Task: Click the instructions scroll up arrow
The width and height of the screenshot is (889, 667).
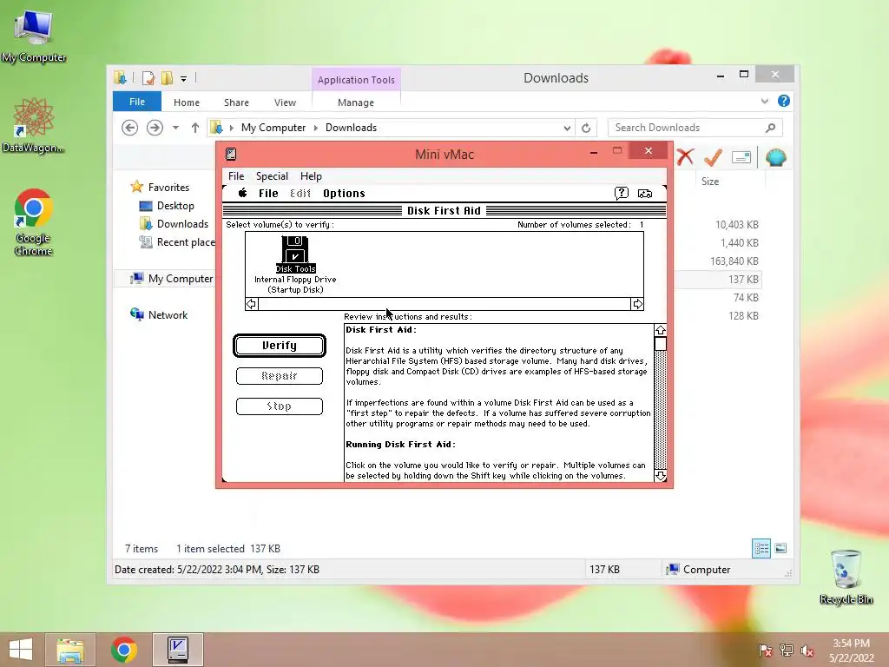Action: click(x=661, y=330)
